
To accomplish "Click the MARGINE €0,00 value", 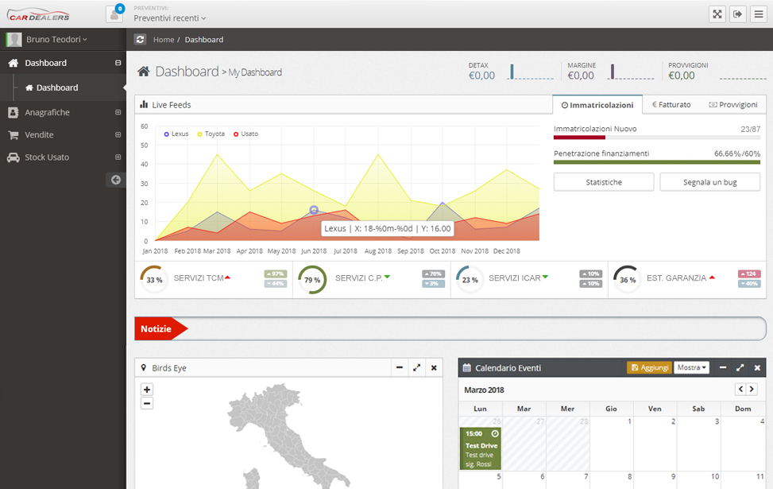I will pos(581,76).
